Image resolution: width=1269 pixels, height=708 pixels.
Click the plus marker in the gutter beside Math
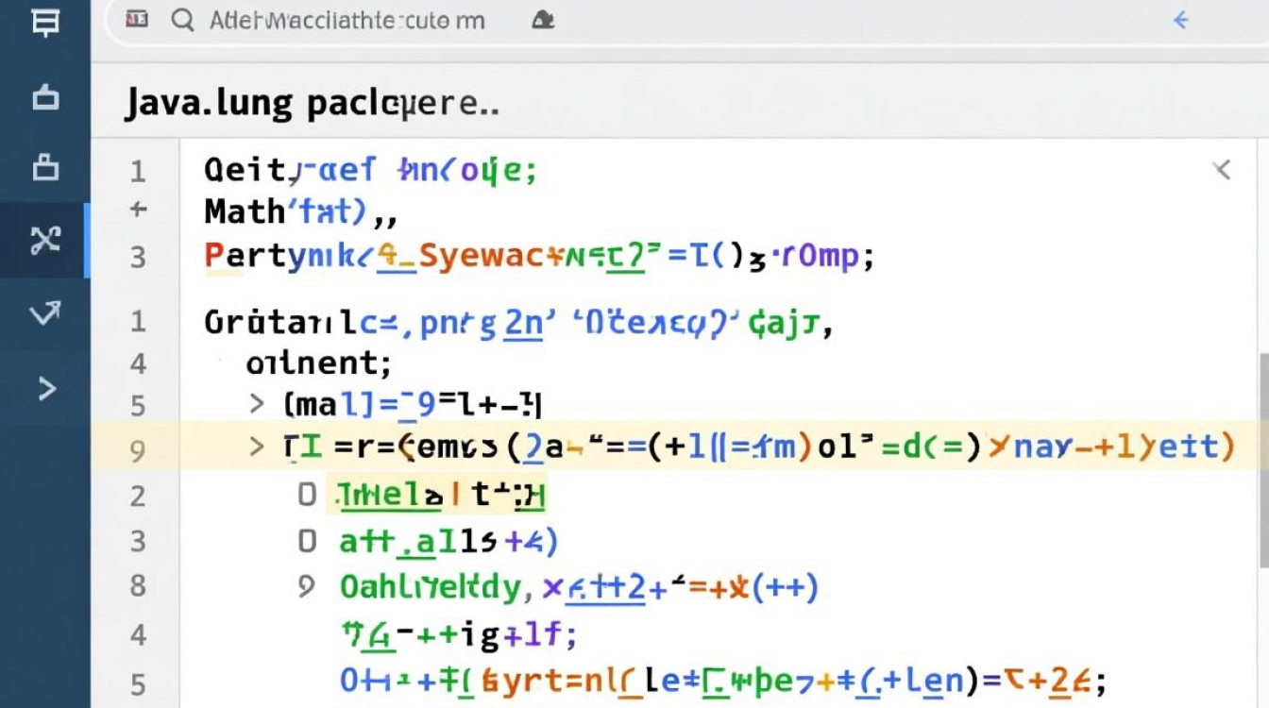(138, 210)
